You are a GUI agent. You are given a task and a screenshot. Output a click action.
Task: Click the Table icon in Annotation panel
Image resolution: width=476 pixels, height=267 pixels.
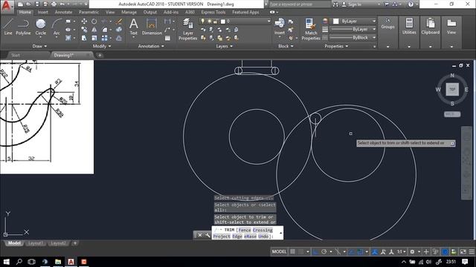(167, 38)
